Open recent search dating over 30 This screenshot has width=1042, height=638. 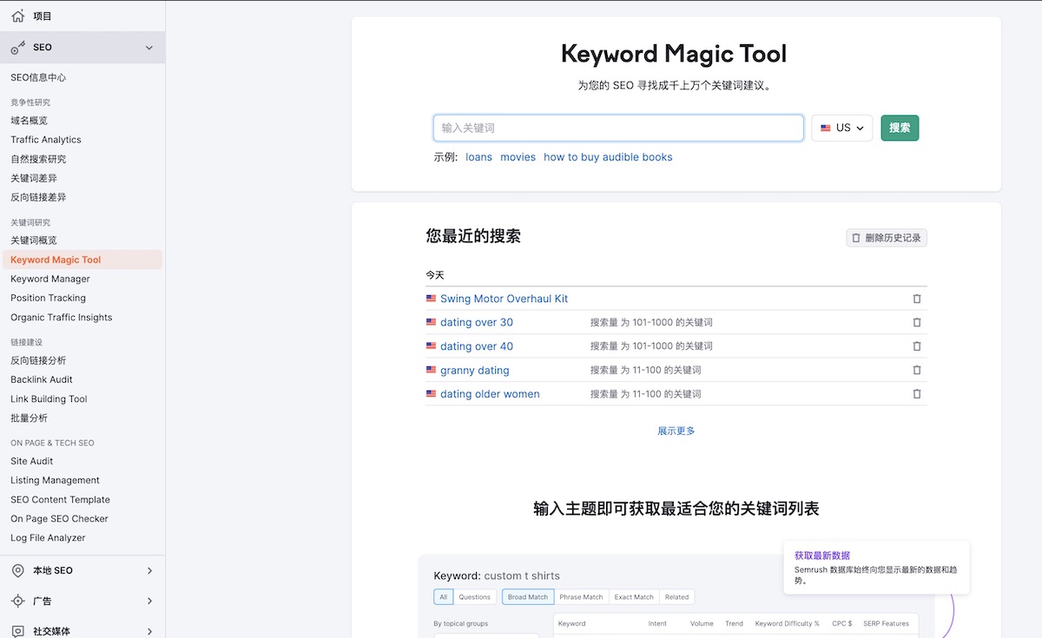477,322
